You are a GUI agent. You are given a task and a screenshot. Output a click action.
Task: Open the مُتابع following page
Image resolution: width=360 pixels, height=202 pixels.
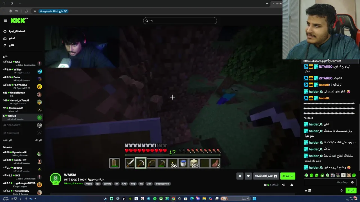click(9, 45)
